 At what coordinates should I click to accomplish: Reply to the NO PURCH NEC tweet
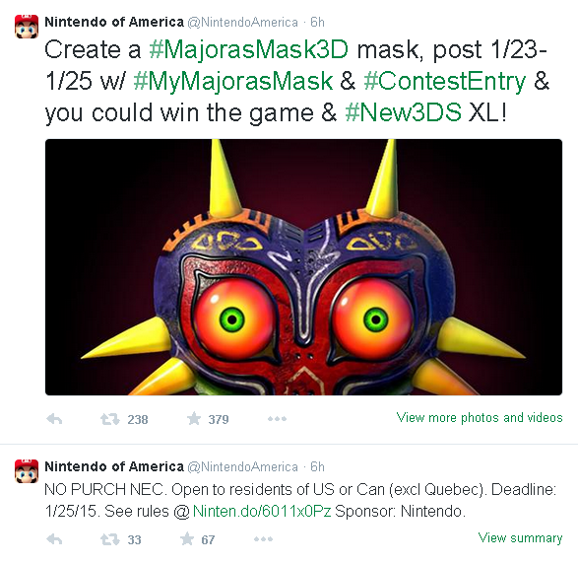pos(54,539)
